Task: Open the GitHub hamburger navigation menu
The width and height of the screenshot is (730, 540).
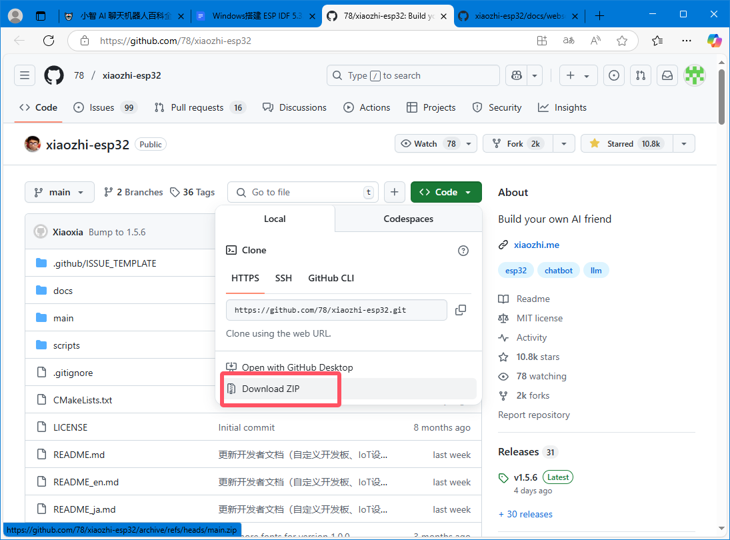Action: tap(25, 75)
